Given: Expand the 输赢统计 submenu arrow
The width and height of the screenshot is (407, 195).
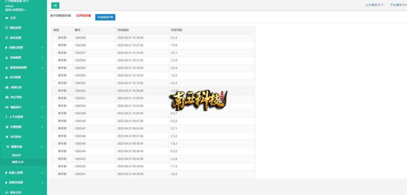Looking at the screenshot, I should [x=42, y=107].
